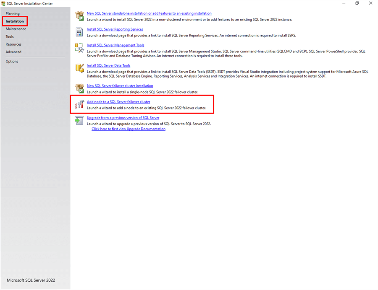Open the Options section
The image size is (378, 290).
click(12, 61)
